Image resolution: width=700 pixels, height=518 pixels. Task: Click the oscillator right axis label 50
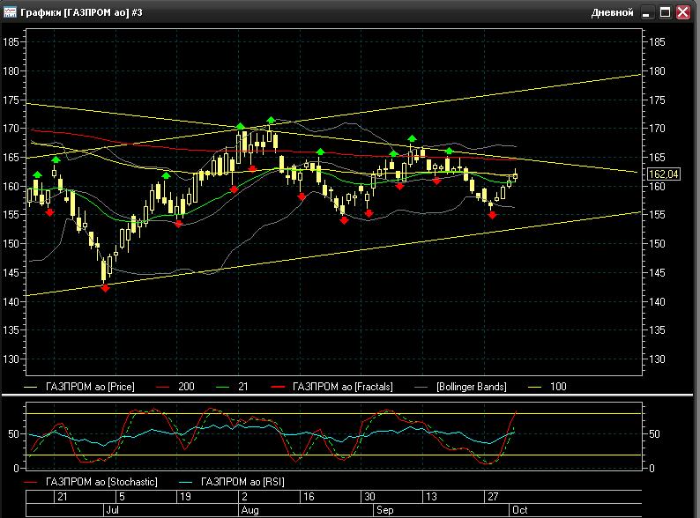(x=654, y=434)
